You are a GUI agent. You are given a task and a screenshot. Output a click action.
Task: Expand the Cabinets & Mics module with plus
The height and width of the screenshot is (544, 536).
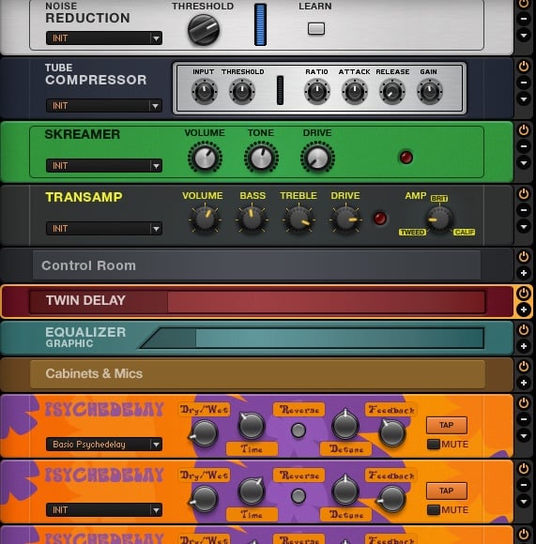click(524, 383)
